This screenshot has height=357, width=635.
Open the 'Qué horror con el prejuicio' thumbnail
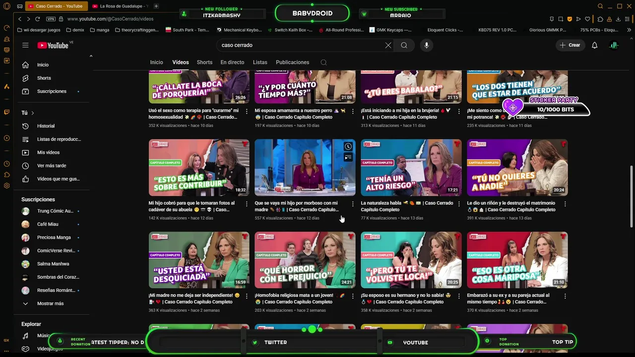(x=305, y=260)
